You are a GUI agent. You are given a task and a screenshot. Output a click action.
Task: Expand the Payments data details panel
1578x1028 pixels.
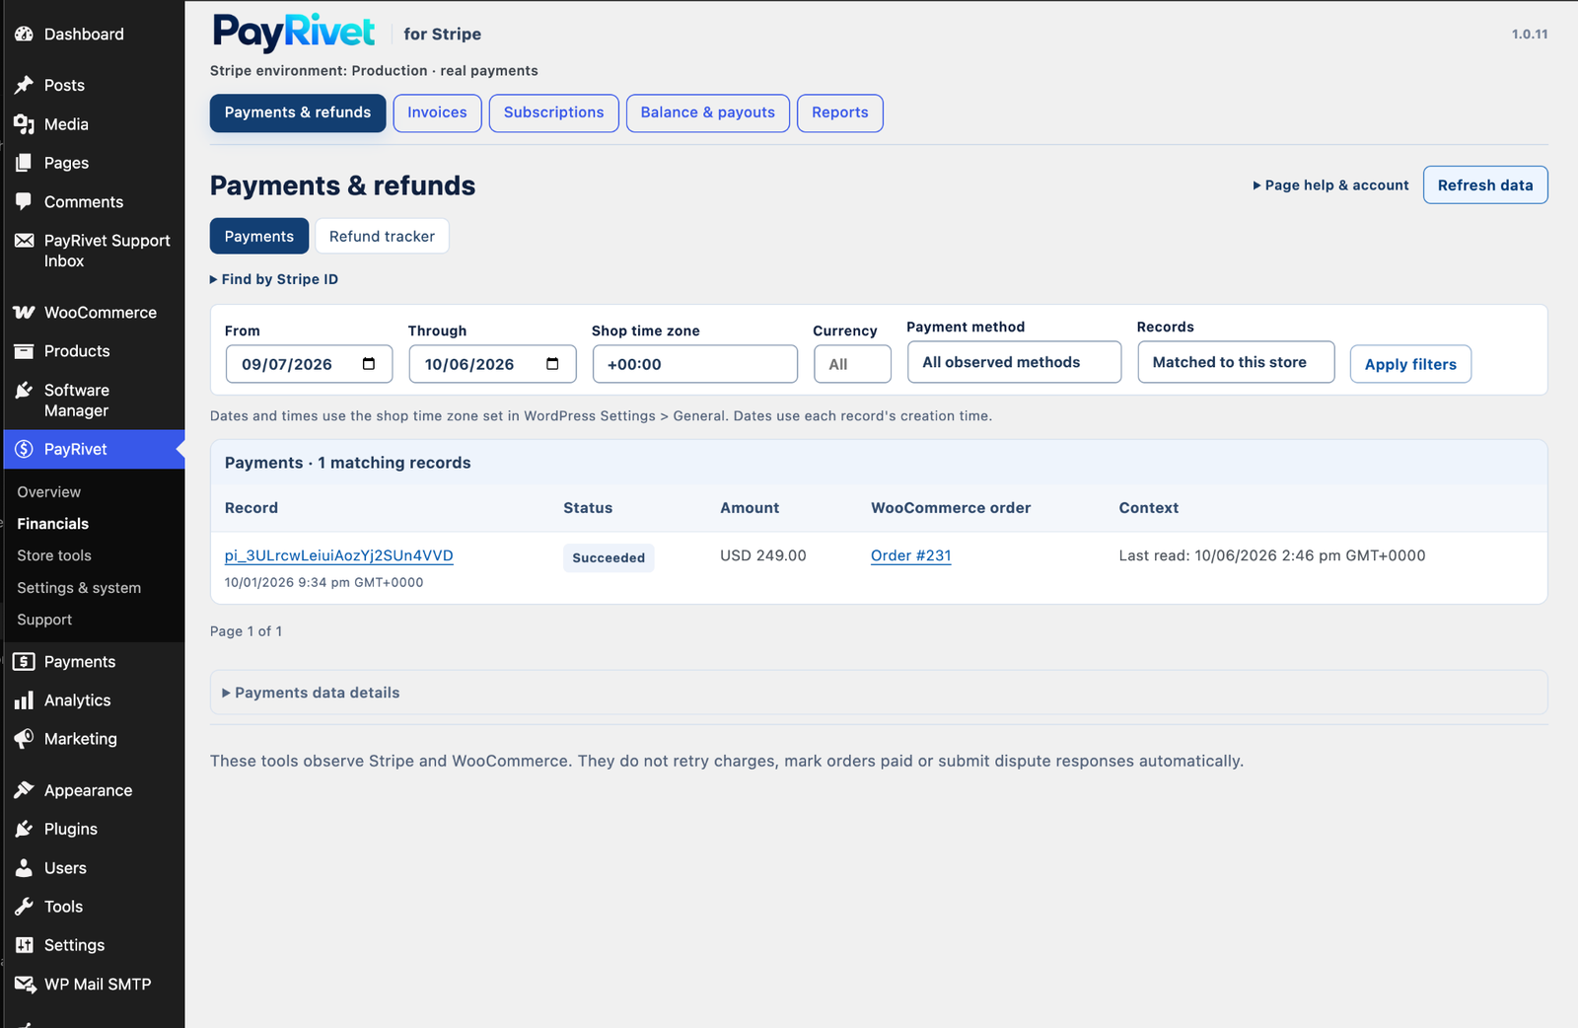pyautogui.click(x=312, y=693)
